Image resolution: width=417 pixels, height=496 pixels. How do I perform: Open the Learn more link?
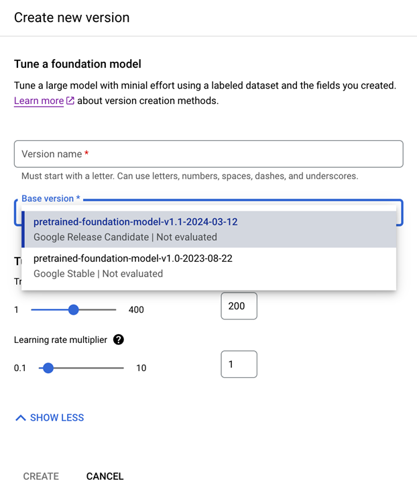(39, 101)
